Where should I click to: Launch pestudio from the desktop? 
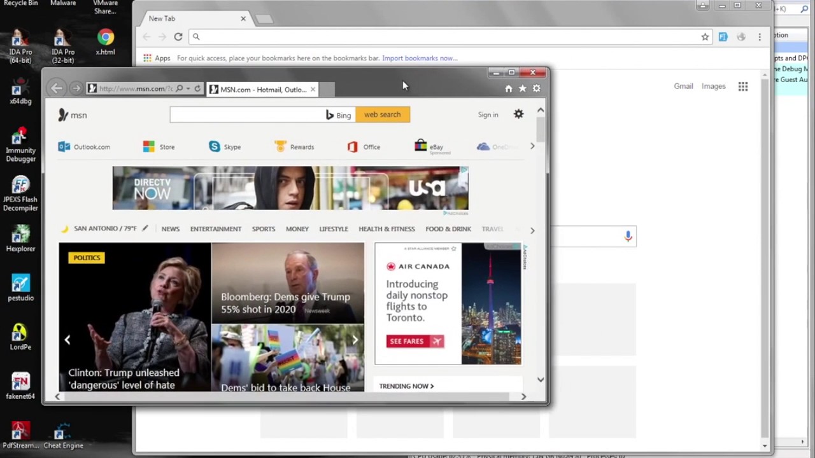tap(20, 288)
